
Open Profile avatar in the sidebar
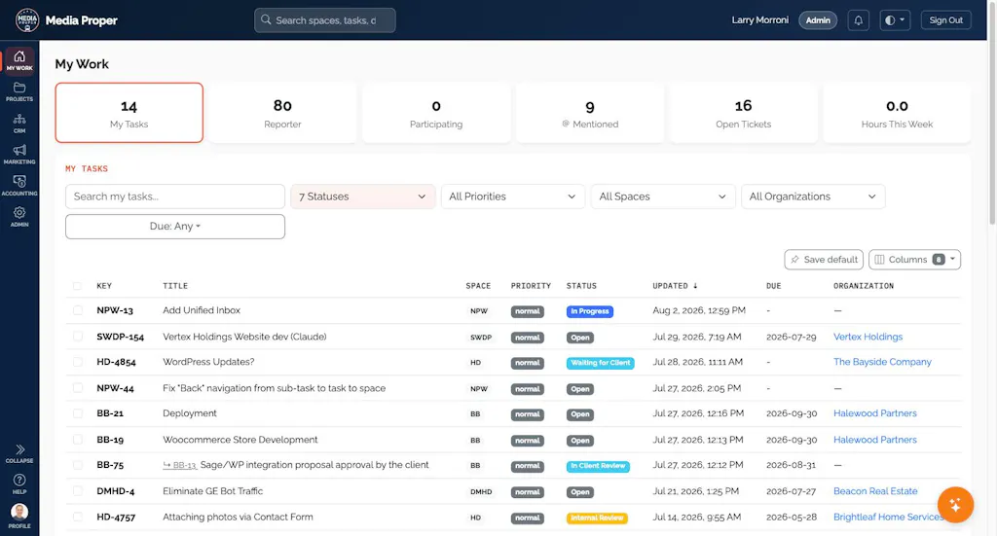pos(19,516)
